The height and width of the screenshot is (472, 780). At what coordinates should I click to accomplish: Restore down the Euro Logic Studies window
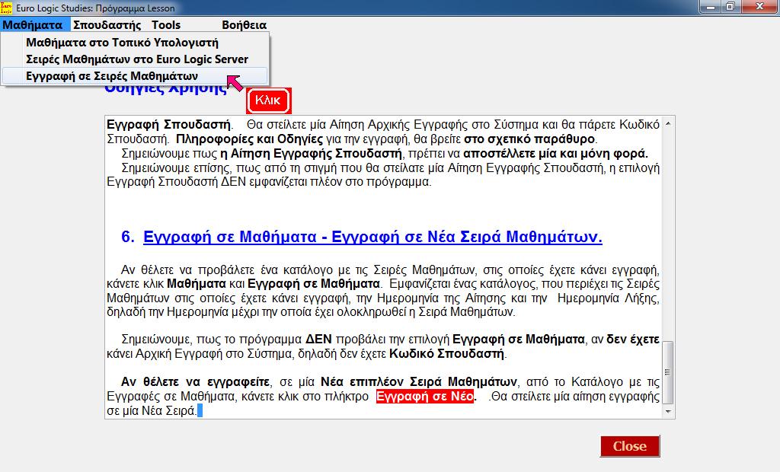730,7
